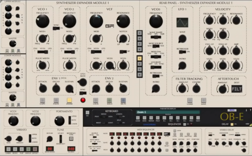252x156 pixels.
Task: Click the MIDI button in MIDI Sequencer
Action: coord(195,134)
